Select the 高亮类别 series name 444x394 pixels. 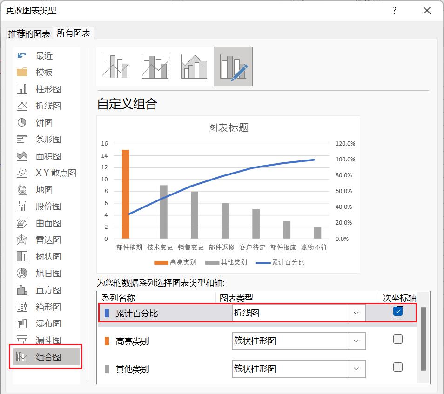click(133, 341)
